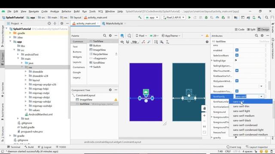Viewport: 275px width, 154px height.
Task: Download RecyclerView dependency icon
Action: click(116, 54)
